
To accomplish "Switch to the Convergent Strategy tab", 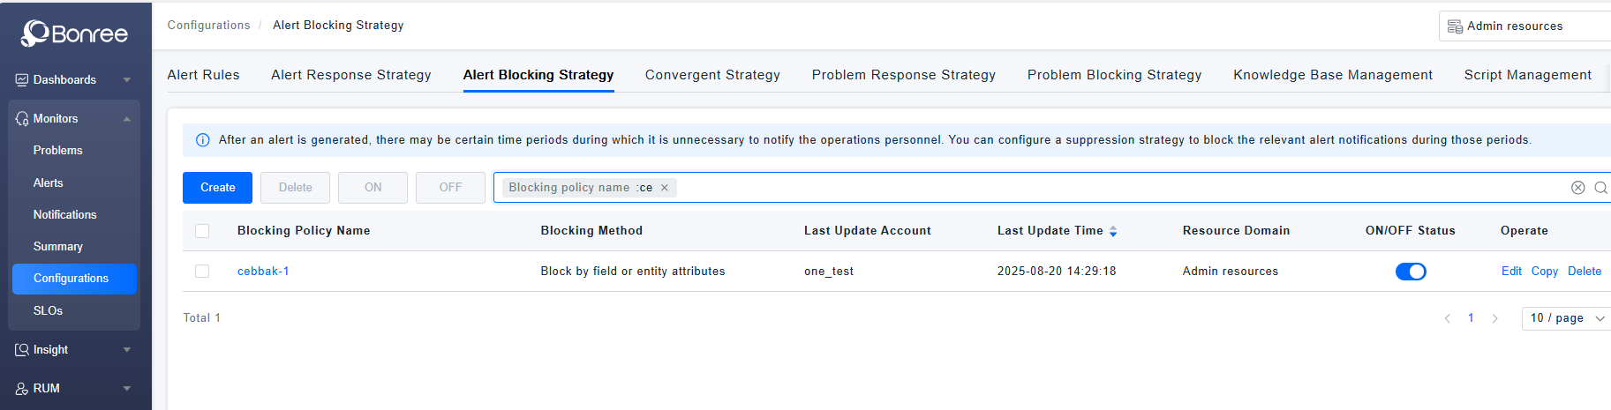I will coord(712,75).
